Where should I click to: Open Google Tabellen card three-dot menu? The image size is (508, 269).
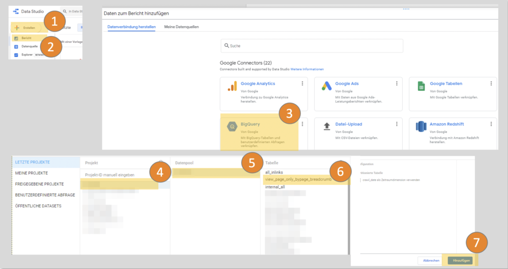click(491, 84)
